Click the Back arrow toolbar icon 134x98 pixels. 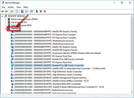click(2, 12)
